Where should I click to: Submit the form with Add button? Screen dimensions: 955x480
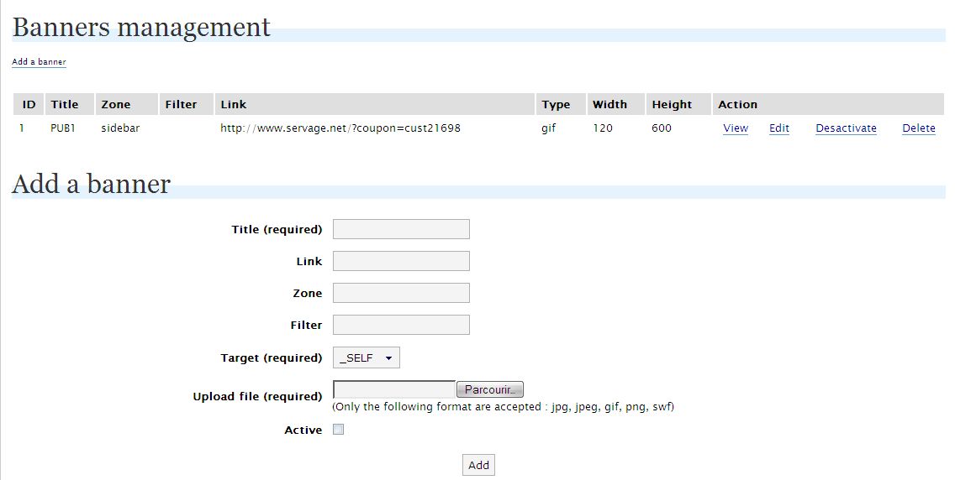coord(478,465)
